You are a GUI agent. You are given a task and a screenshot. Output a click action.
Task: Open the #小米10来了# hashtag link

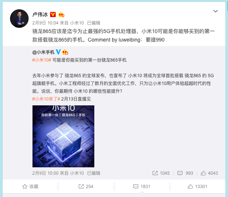46,99
